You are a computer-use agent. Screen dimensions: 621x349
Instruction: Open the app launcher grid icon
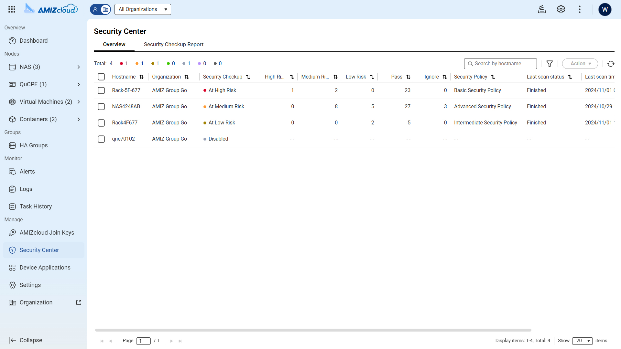click(x=12, y=9)
